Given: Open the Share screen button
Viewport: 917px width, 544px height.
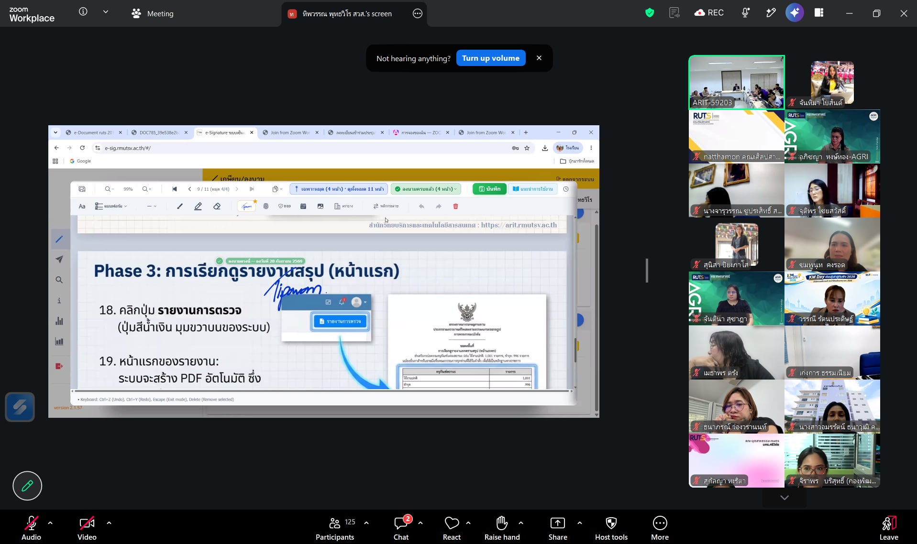Looking at the screenshot, I should 557,528.
